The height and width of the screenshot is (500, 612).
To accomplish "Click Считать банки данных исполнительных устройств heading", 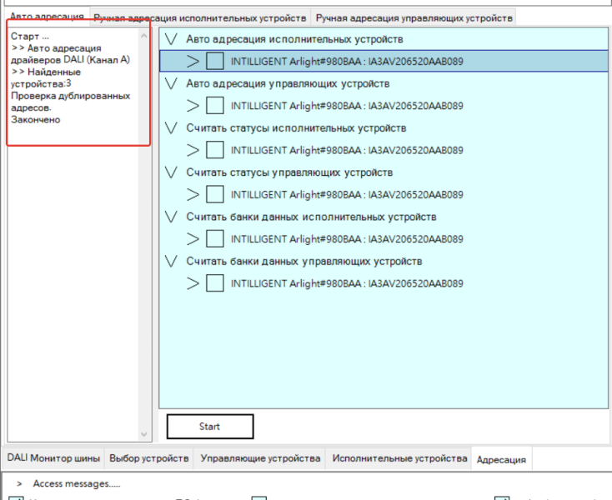I will (x=311, y=217).
